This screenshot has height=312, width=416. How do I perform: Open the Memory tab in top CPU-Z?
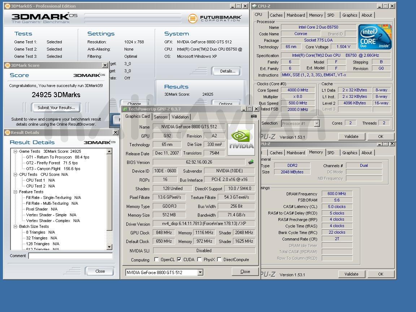point(316,15)
